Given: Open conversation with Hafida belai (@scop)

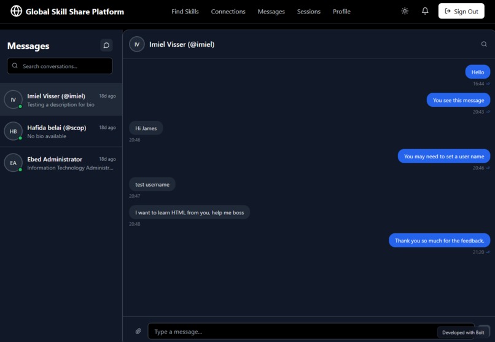Looking at the screenshot, I should tap(61, 131).
